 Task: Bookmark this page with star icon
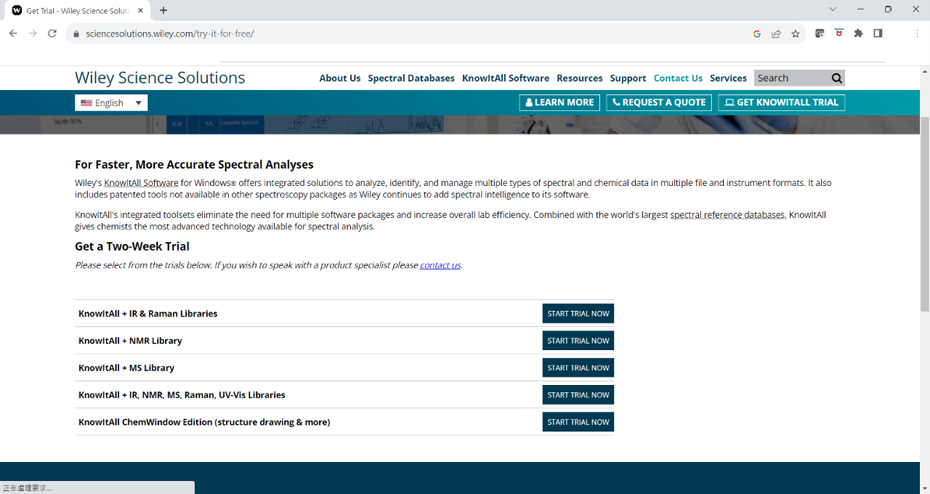795,33
